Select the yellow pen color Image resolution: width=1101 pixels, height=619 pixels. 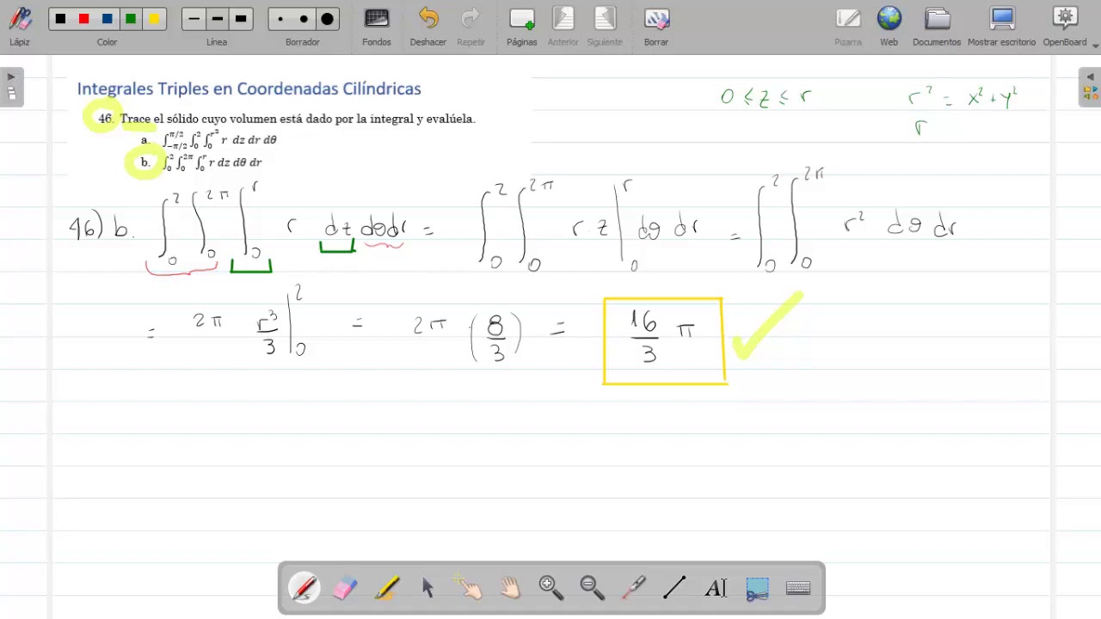point(154,19)
